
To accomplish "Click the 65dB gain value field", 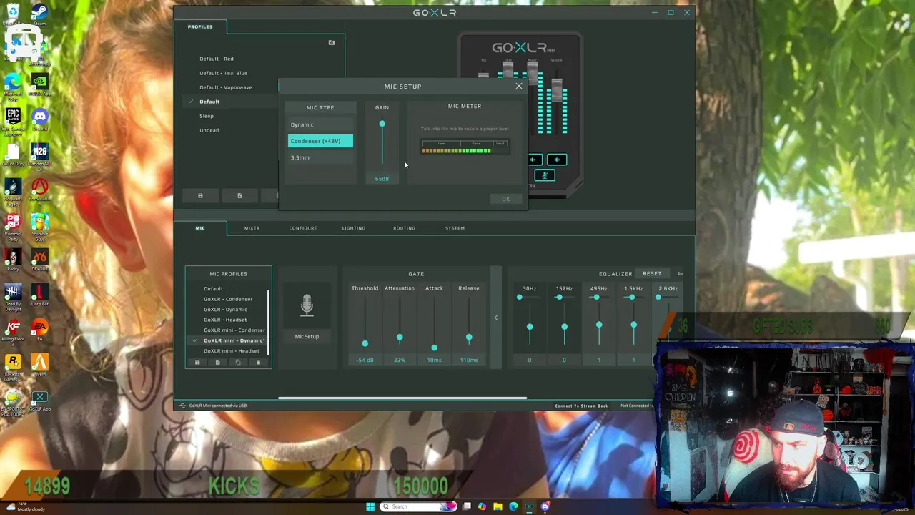I will pos(382,179).
